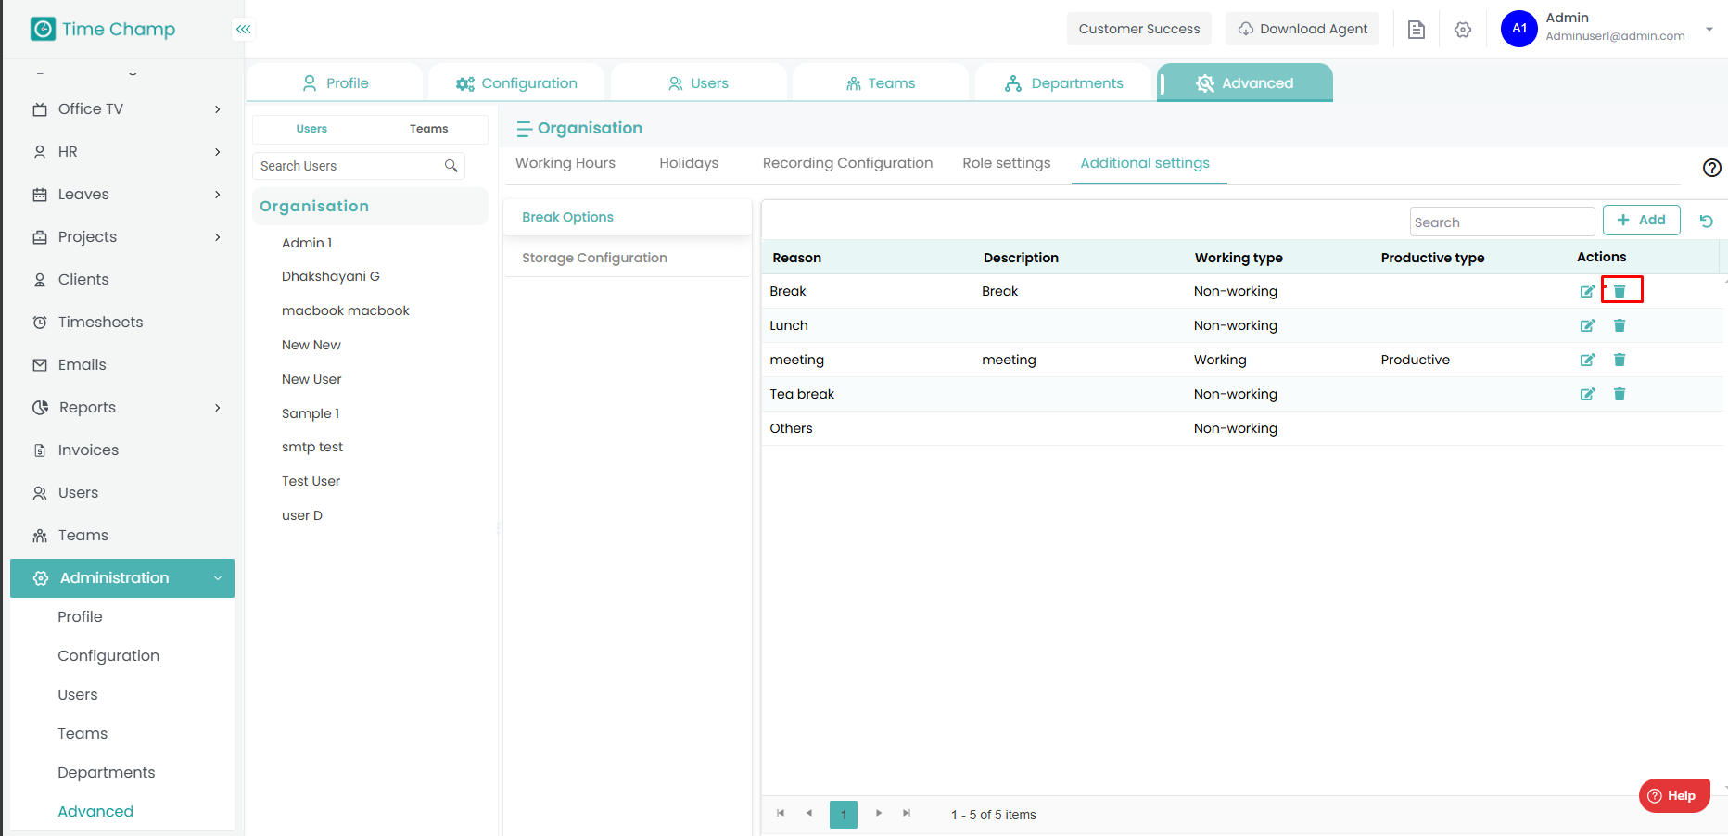Viewport: 1728px width, 836px height.
Task: Open the settings gear in header
Action: (x=1463, y=30)
